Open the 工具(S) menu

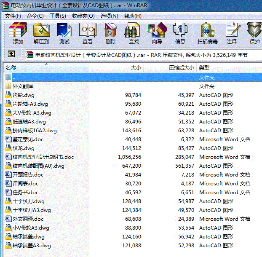click(x=58, y=16)
